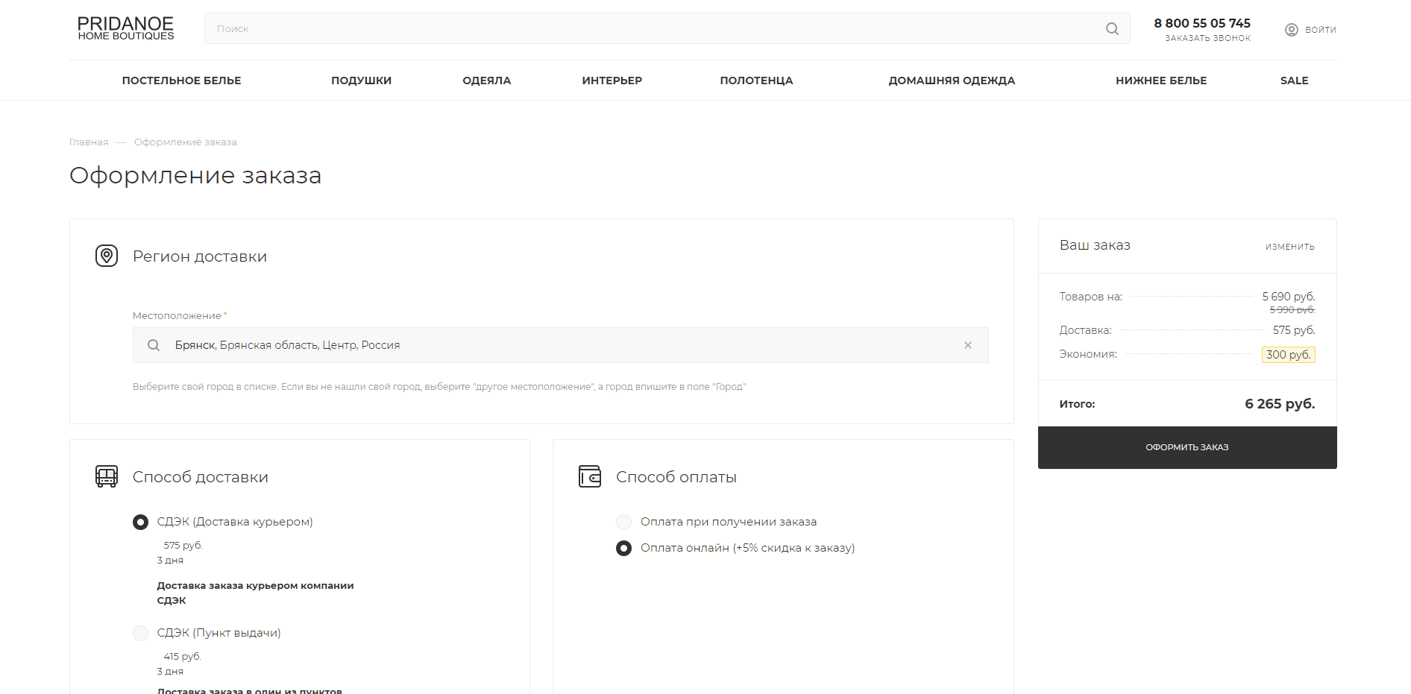Open the ПОСТЕЛЬНОЕ БЕЛЬЕ menu
Screen dimensions: 1411x694
(x=181, y=81)
